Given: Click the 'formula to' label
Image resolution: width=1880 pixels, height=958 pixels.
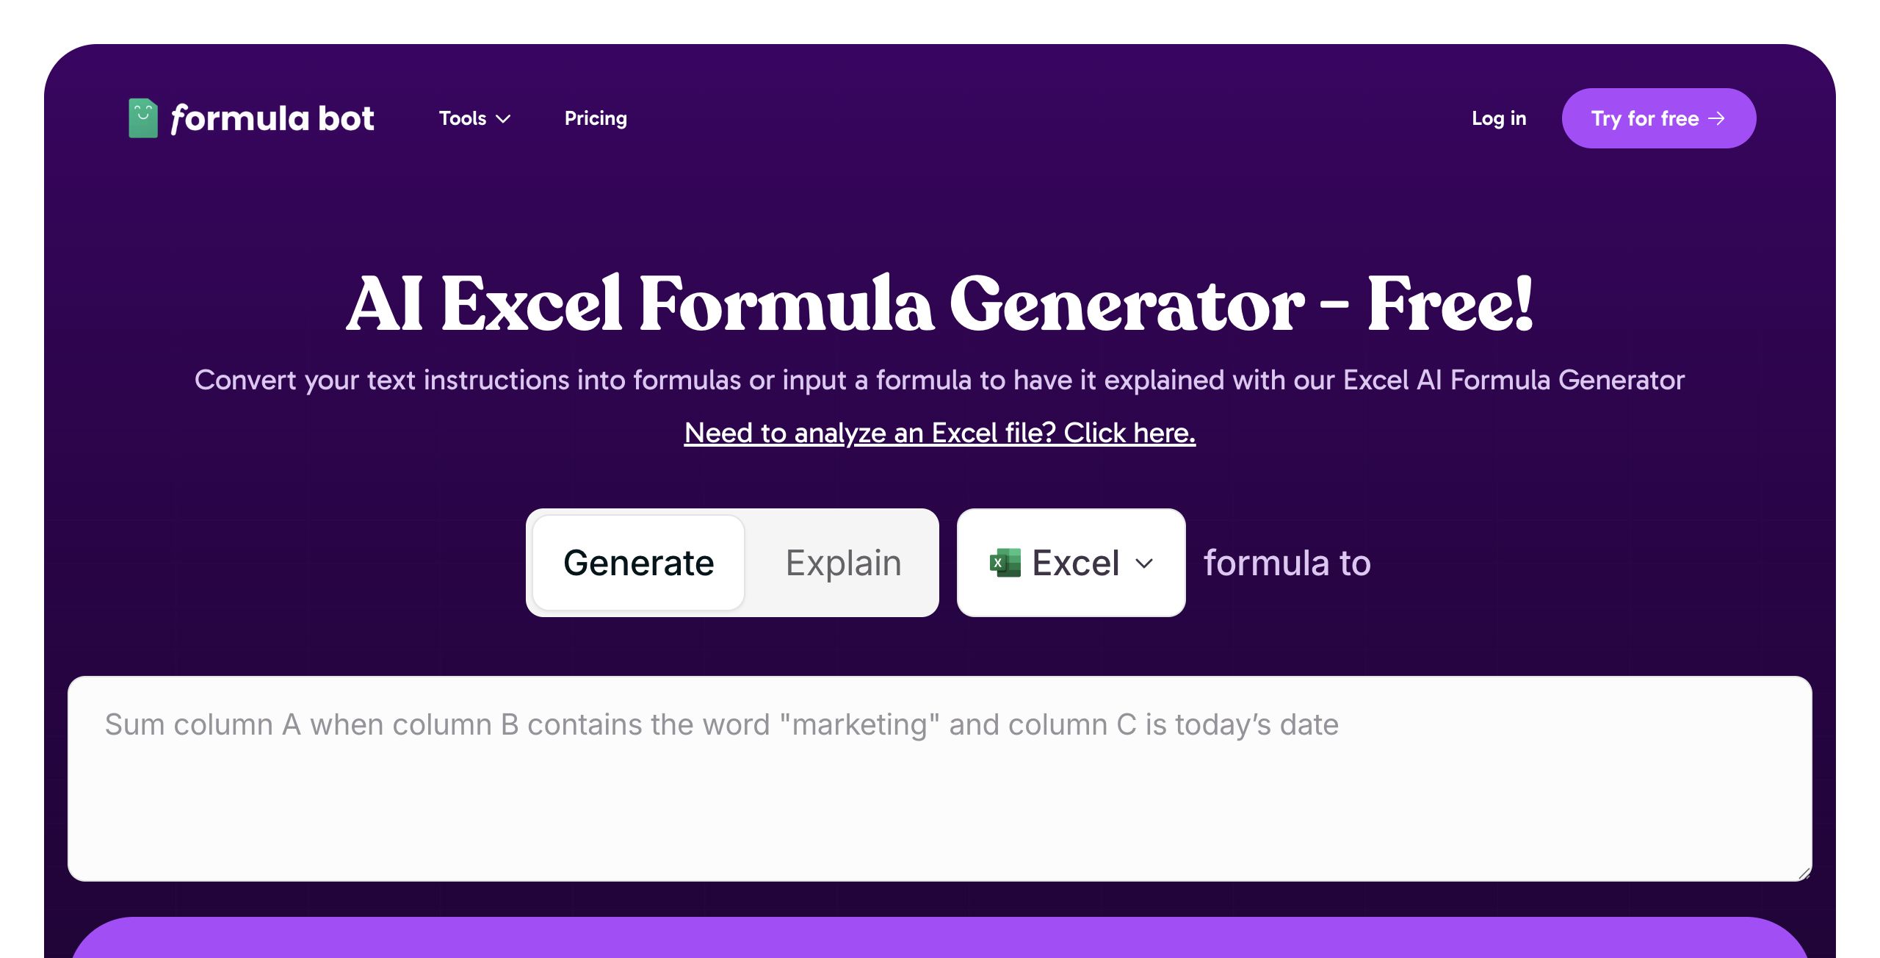Looking at the screenshot, I should pyautogui.click(x=1287, y=563).
